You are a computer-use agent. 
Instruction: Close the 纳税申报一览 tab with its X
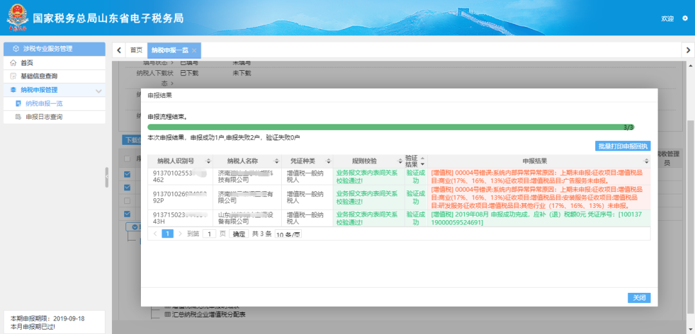coord(194,50)
